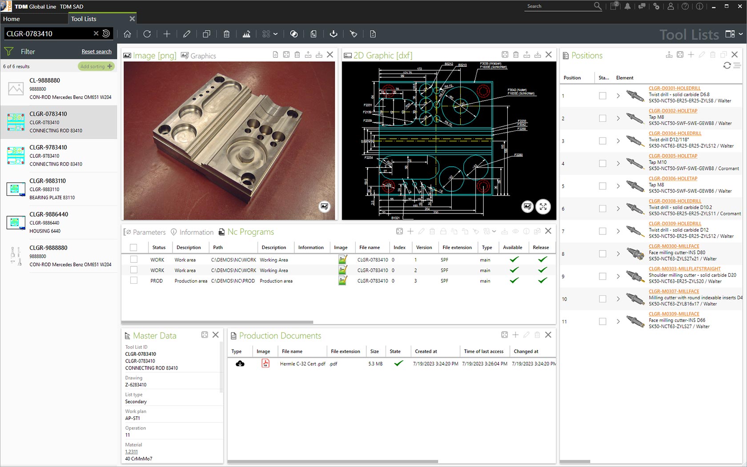The height and width of the screenshot is (467, 747).
Task: Click the image switch icon on photo
Action: tap(325, 207)
